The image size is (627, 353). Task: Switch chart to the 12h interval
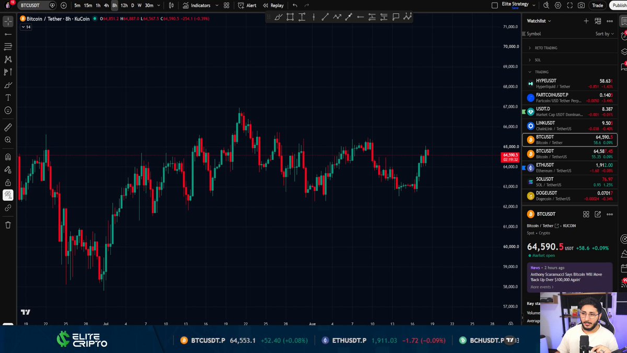pos(124,5)
